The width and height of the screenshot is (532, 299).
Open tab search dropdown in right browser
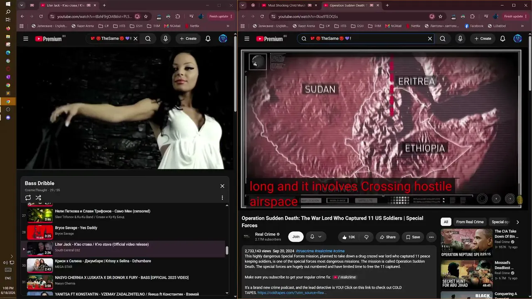pyautogui.click(x=243, y=5)
